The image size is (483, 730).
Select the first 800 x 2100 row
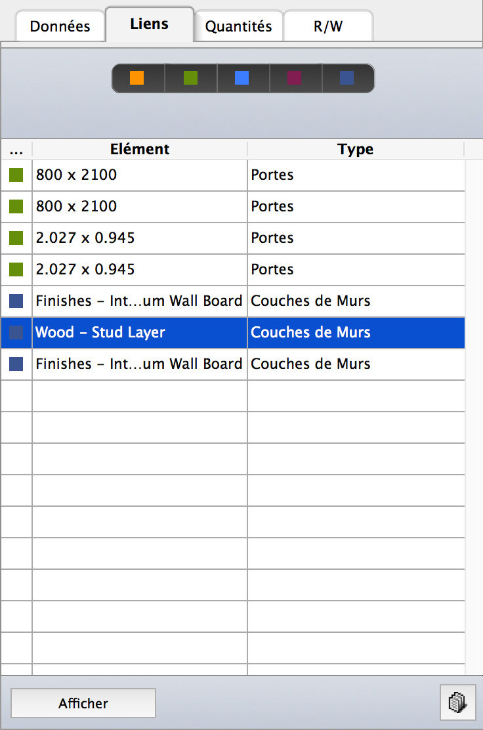pos(233,175)
